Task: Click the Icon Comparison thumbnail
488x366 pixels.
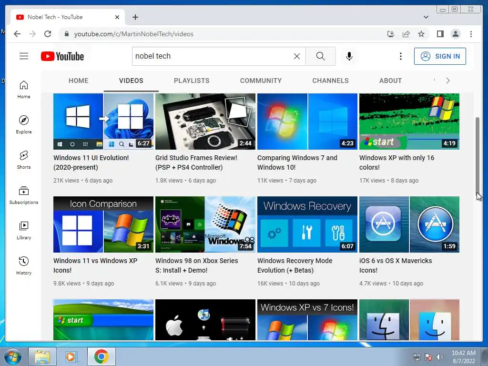Action: click(103, 224)
